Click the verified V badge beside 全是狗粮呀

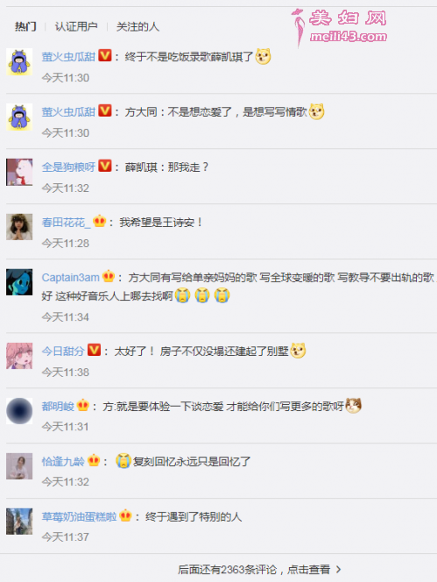click(105, 166)
